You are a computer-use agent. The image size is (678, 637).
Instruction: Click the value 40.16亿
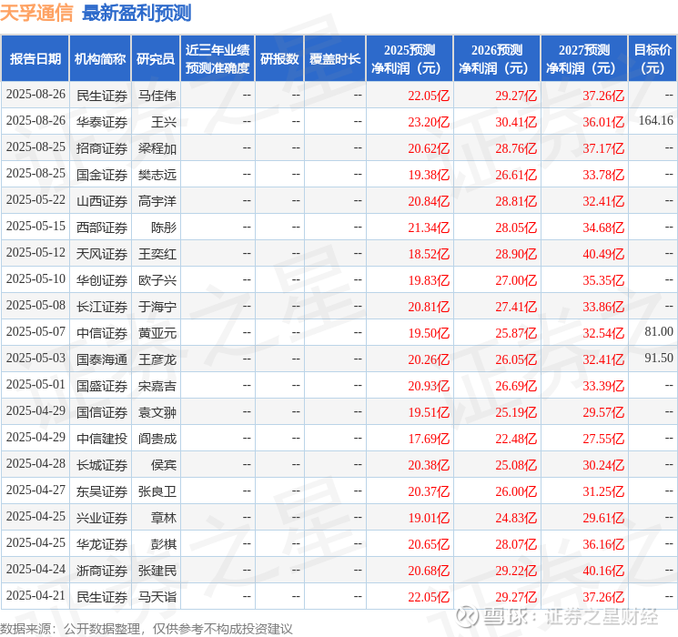603,571
